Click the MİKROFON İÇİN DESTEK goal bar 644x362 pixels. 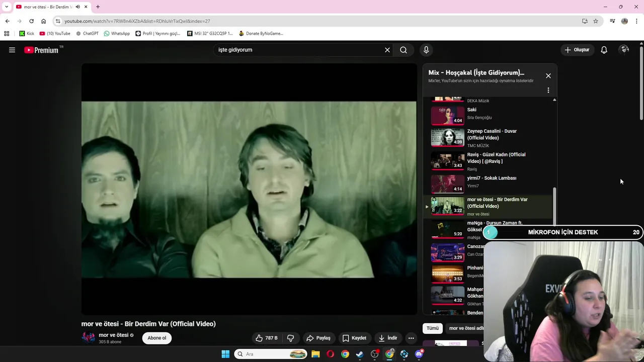pyautogui.click(x=562, y=232)
